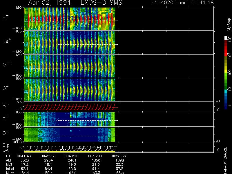The height and width of the screenshot is (174, 232).
Task: Click the ALT value "2401"
Action: coord(72,160)
